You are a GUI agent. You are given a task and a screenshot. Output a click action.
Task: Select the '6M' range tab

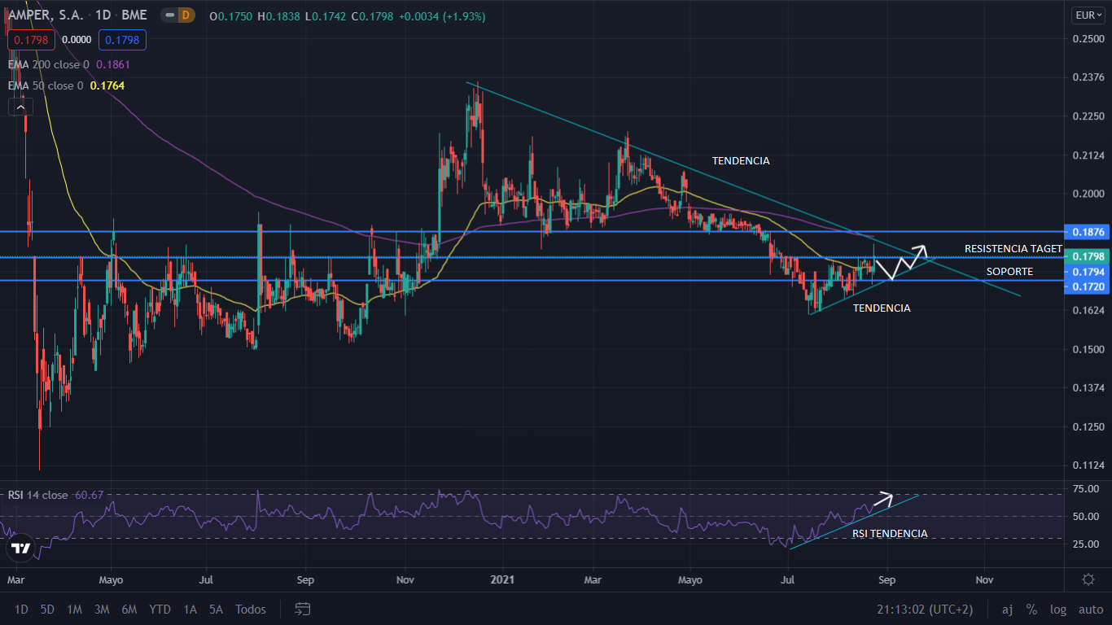pos(129,609)
